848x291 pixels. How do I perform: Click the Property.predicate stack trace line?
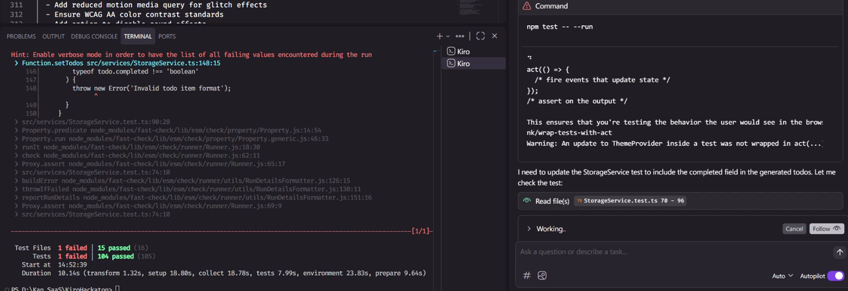click(172, 130)
